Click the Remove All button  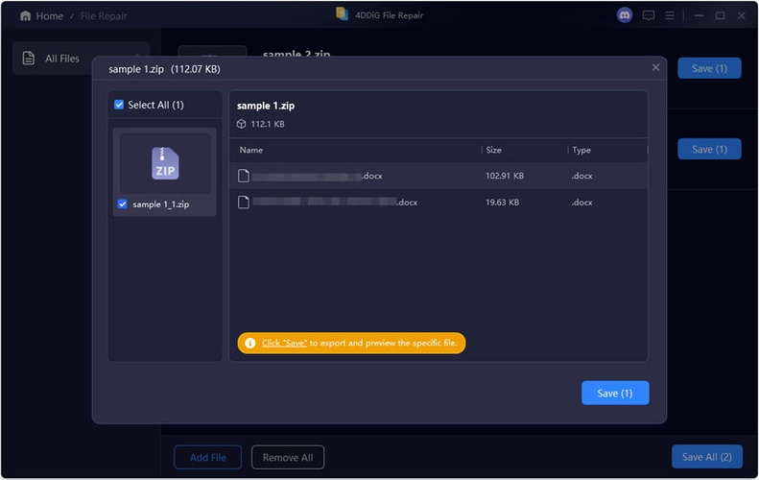(x=288, y=457)
